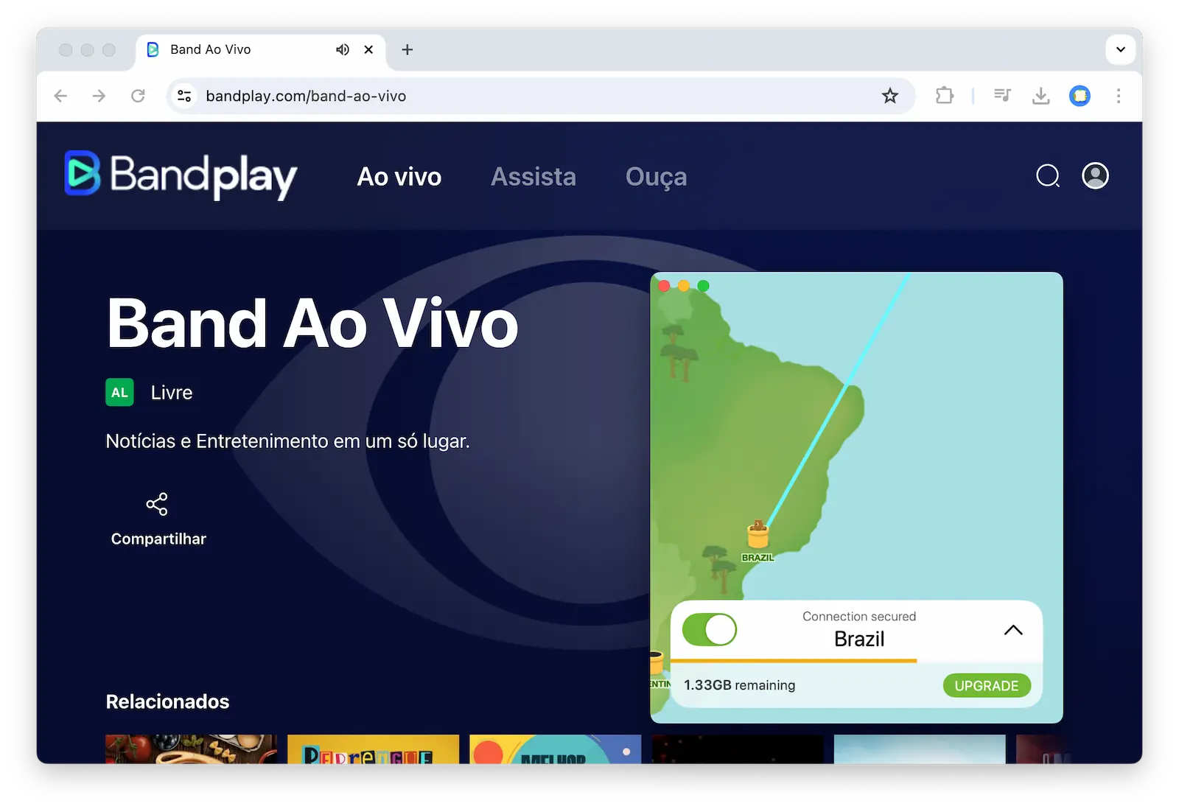The width and height of the screenshot is (1179, 809).
Task: Click the UPGRADE button in VPN
Action: coord(987,686)
